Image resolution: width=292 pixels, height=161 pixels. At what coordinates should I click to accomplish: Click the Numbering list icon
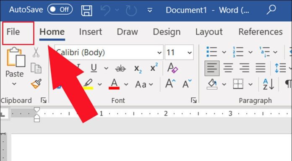tap(238, 52)
